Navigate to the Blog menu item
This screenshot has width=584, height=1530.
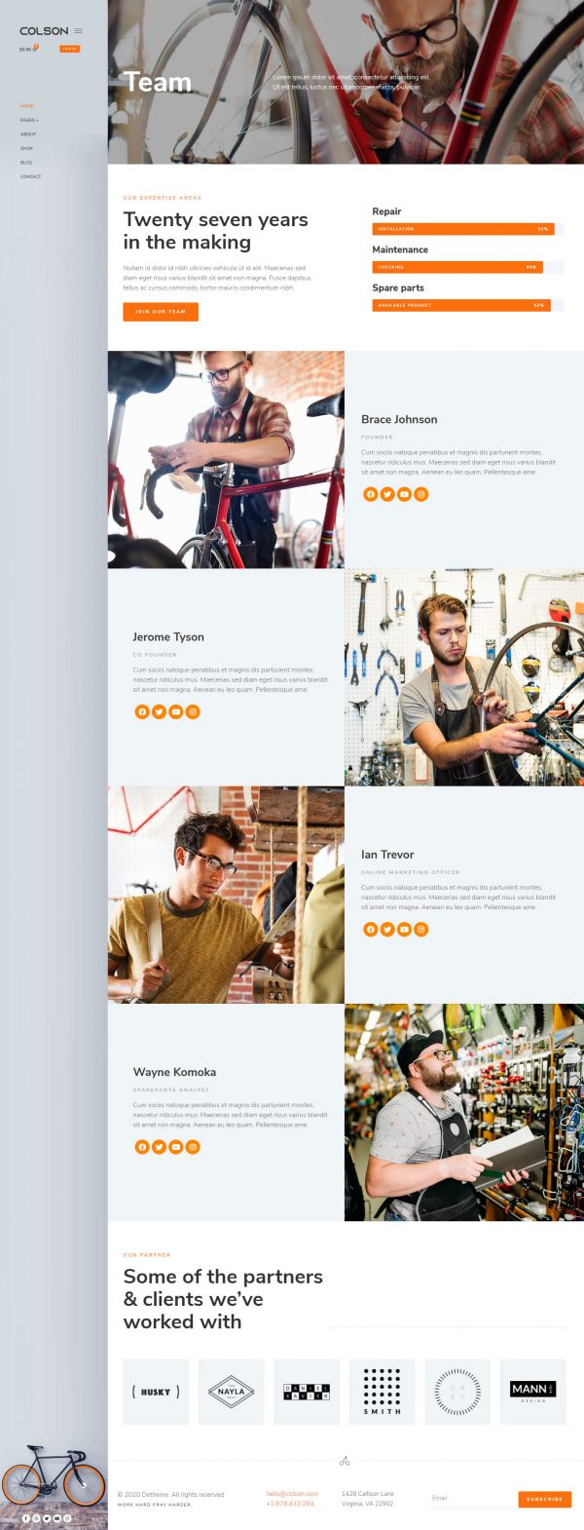point(26,163)
